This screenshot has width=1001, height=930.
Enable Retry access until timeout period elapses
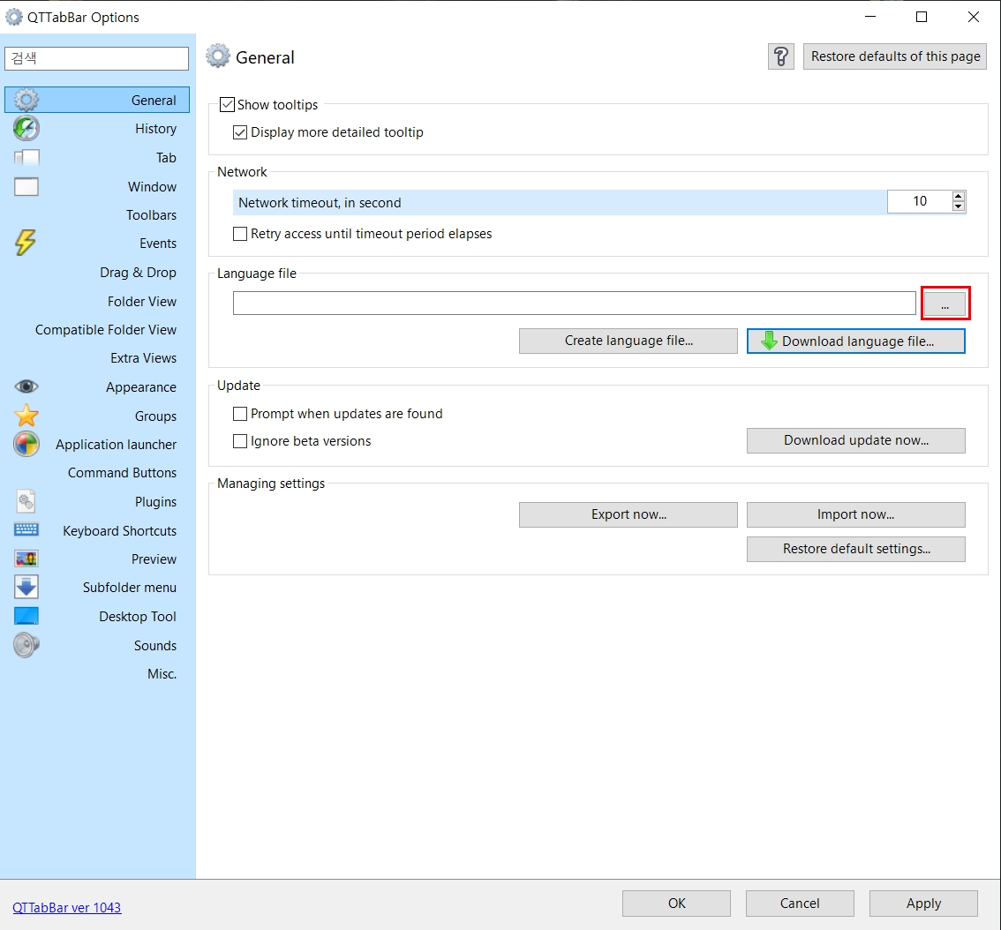(240, 234)
